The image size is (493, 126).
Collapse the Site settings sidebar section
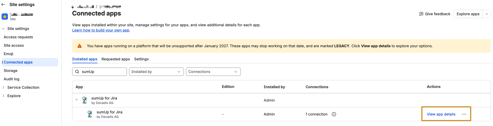tap(3, 29)
